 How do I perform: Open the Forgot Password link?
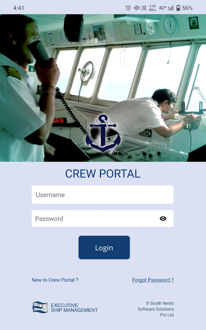pos(153,280)
